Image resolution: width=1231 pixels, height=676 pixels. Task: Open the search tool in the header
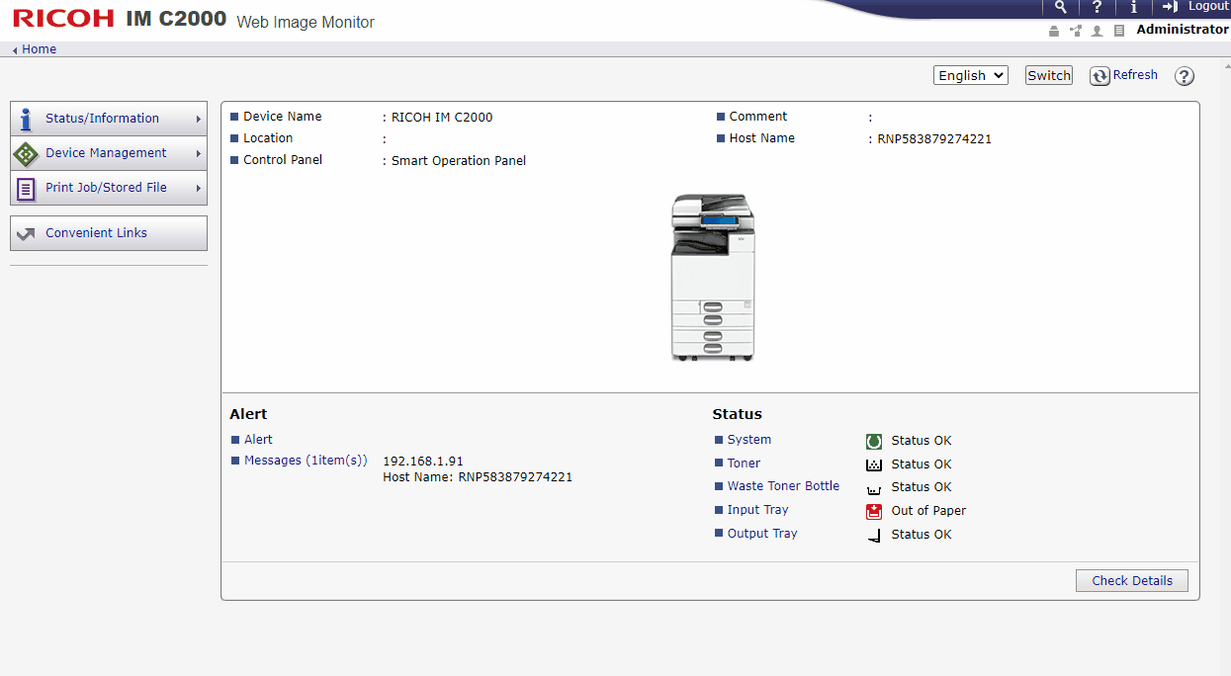click(x=1060, y=8)
